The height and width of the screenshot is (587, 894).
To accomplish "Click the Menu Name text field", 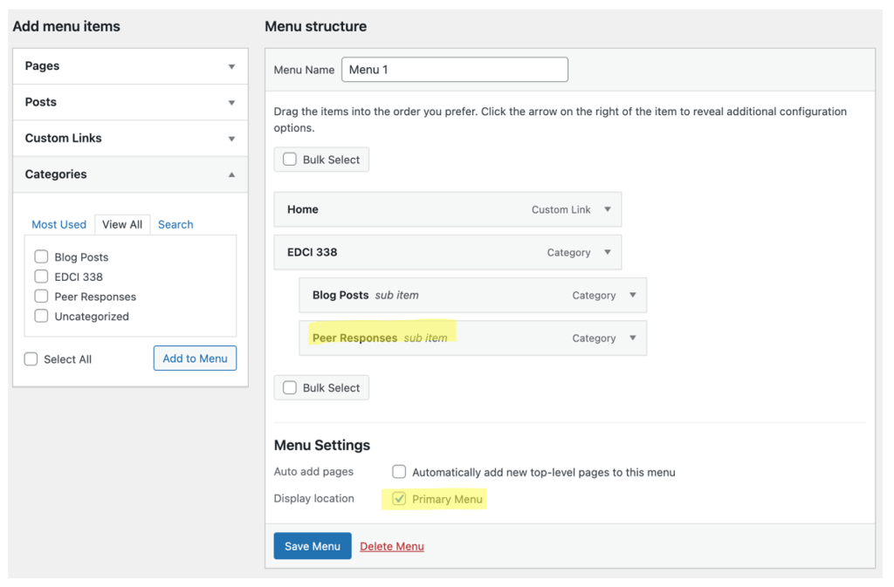I will click(x=454, y=70).
